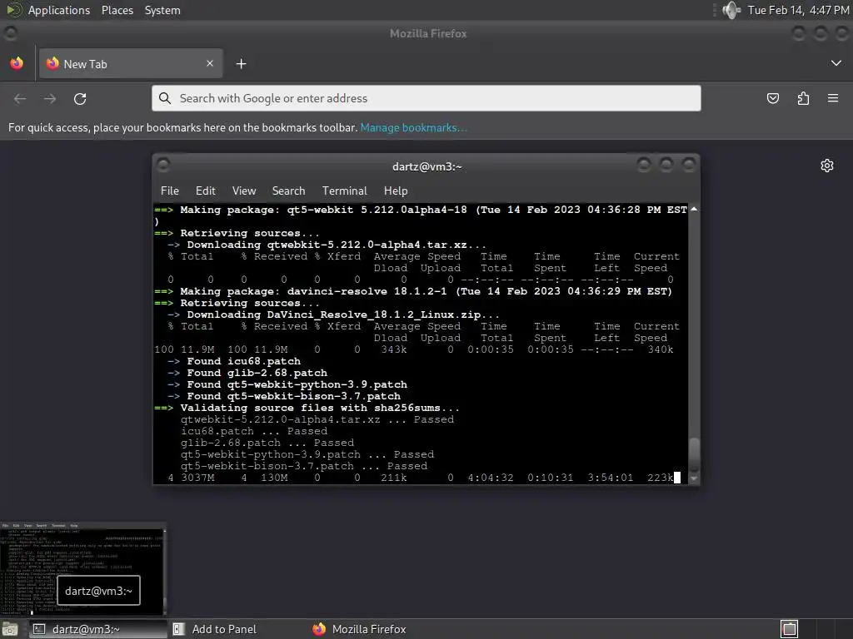Screen dimensions: 853x639
Task: Open the System menu
Action: [162, 10]
